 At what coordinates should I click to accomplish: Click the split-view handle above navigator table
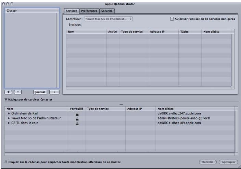(121, 104)
